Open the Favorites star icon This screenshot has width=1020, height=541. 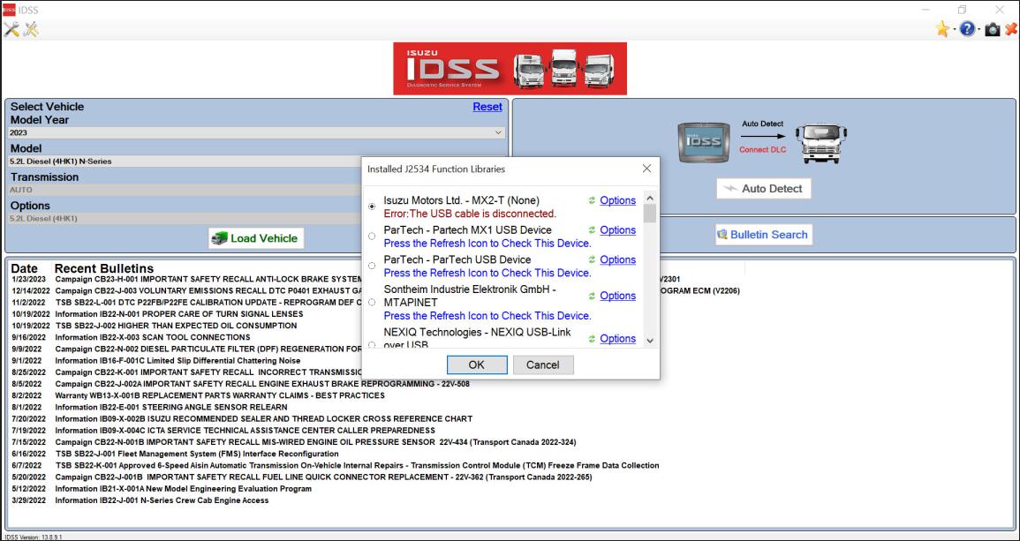coord(942,29)
